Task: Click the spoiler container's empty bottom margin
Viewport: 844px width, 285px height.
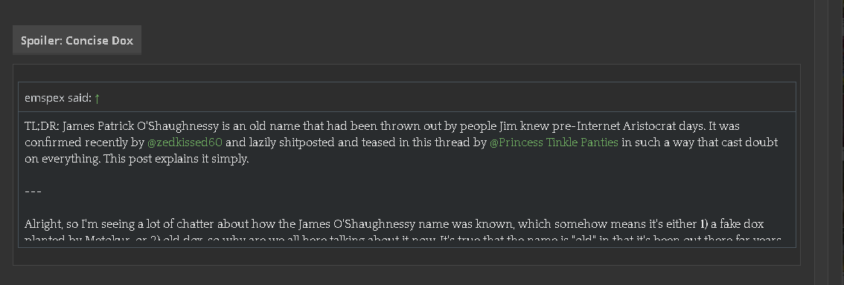Action: 407,257
